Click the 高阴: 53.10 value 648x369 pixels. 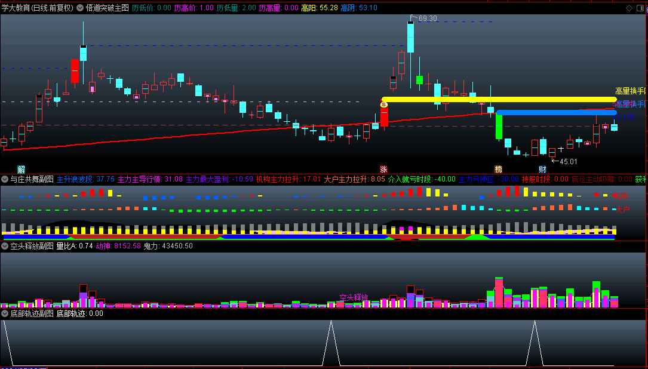click(359, 8)
